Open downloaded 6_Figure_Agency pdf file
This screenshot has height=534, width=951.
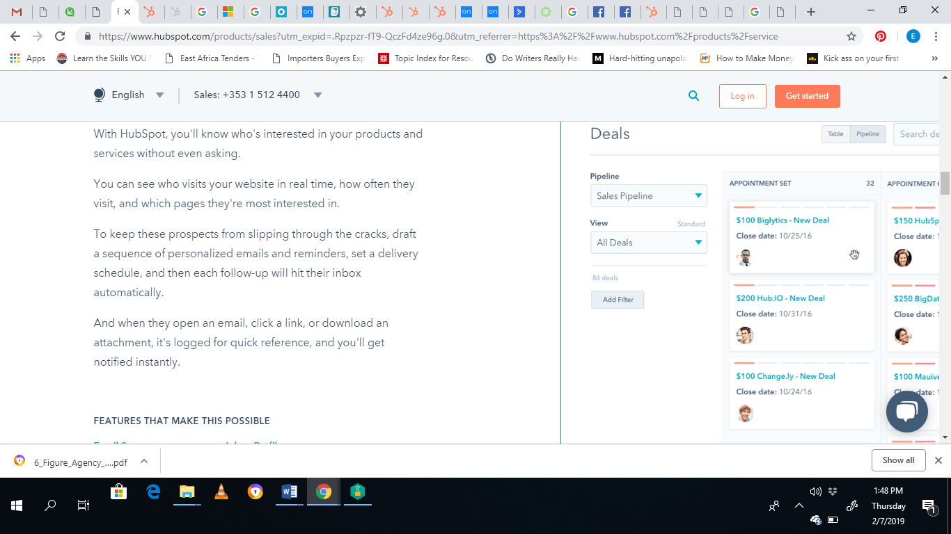tap(71, 462)
